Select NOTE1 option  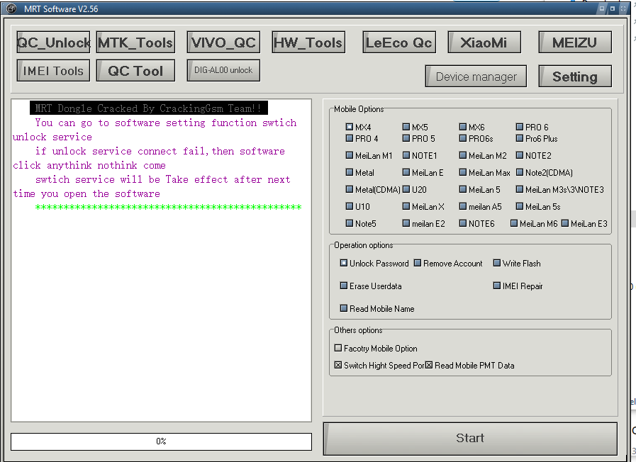pos(420,156)
